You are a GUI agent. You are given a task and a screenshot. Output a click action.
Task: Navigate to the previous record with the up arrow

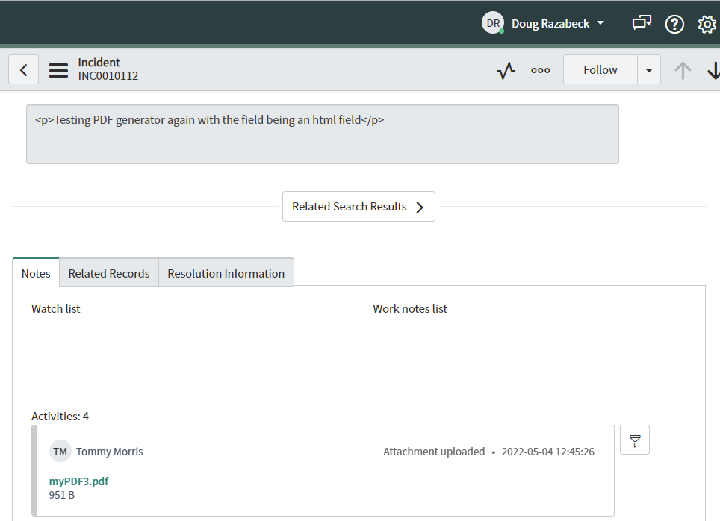[x=682, y=69]
